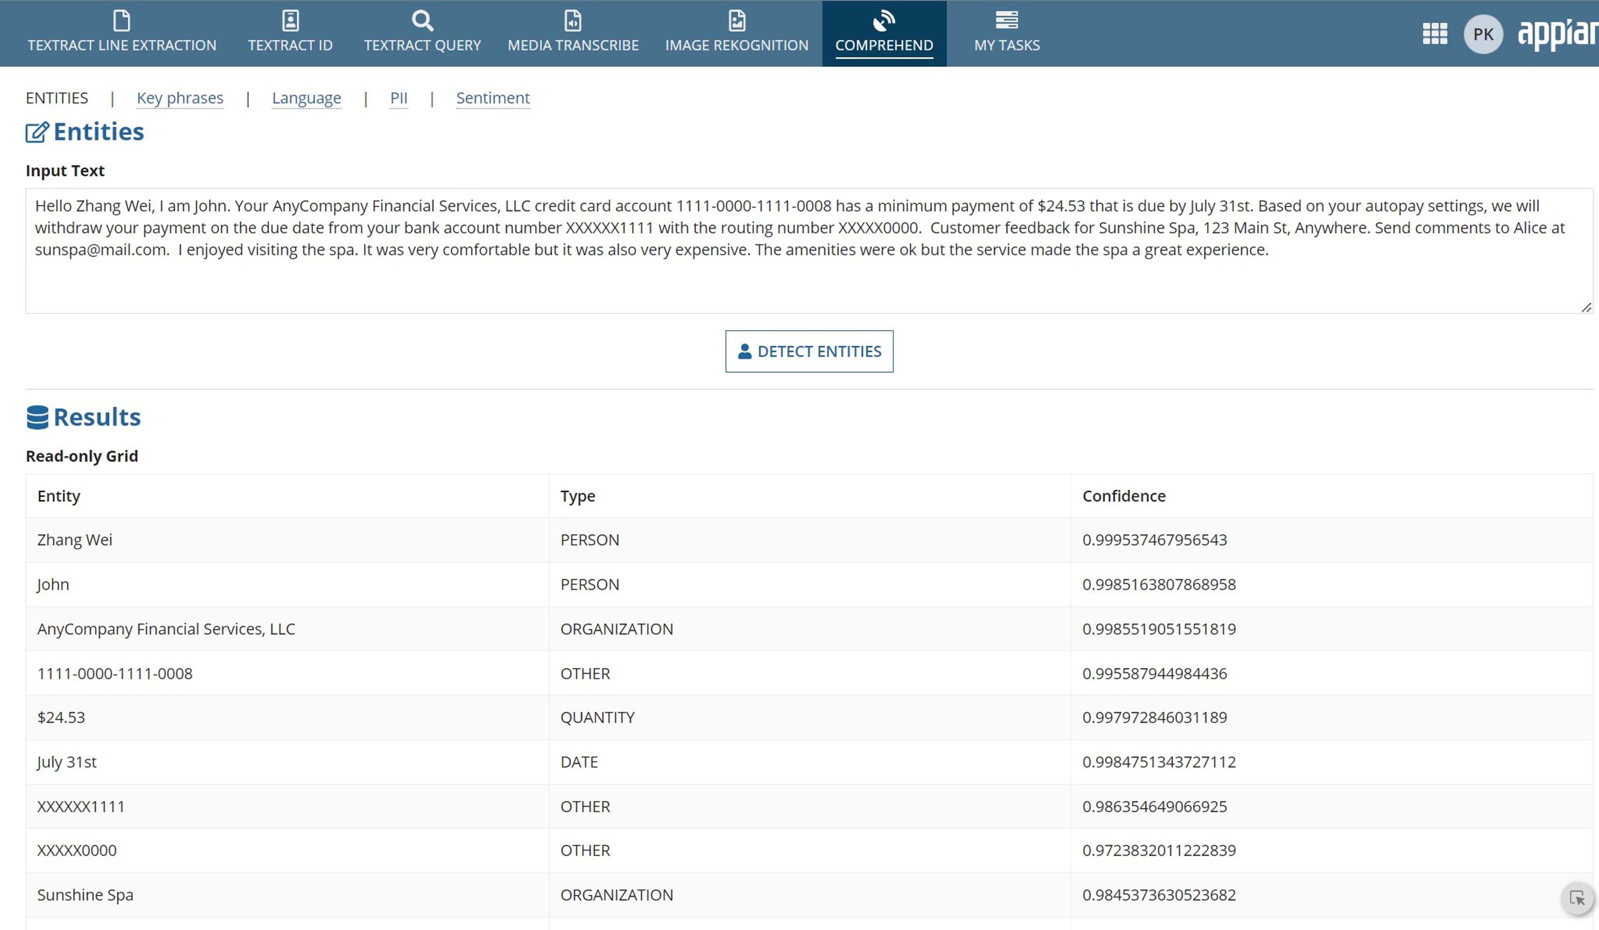Click the My Tasks list icon

tap(1006, 20)
